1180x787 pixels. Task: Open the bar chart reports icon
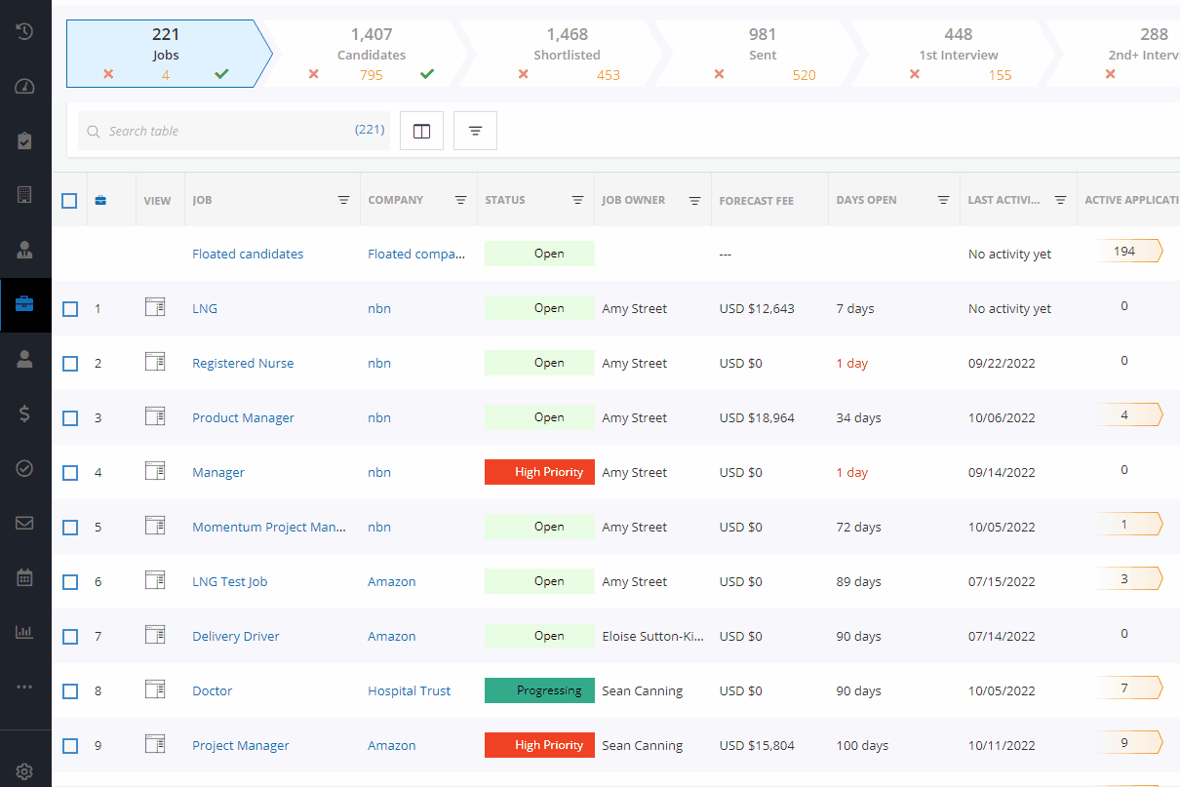(25, 632)
